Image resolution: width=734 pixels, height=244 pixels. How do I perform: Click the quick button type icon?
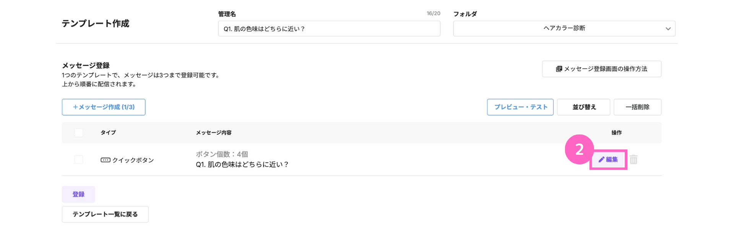pyautogui.click(x=106, y=160)
